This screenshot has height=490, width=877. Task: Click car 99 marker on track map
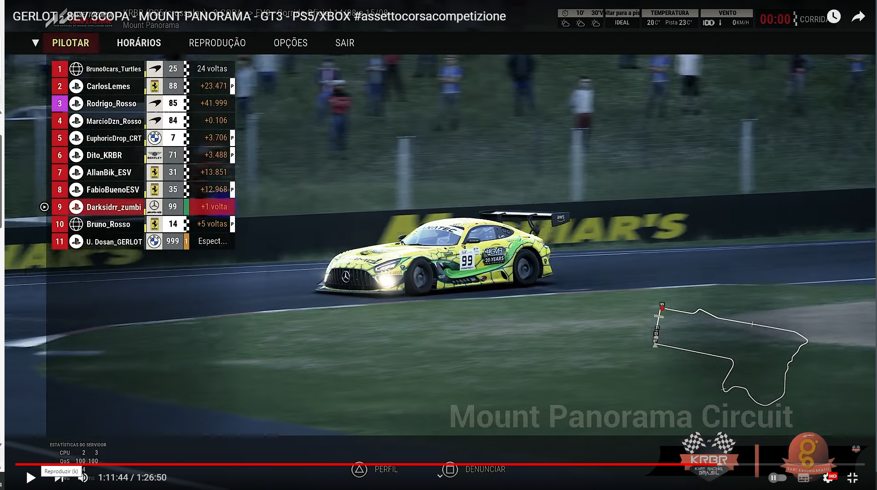coord(662,307)
